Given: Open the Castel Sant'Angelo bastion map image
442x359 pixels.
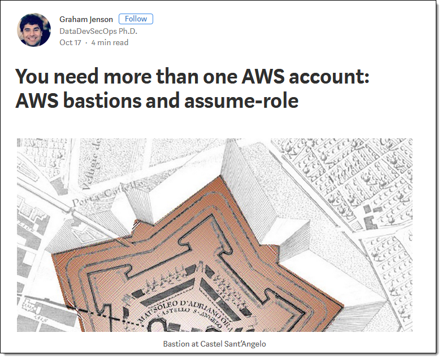Looking at the screenshot, I should pos(215,235).
